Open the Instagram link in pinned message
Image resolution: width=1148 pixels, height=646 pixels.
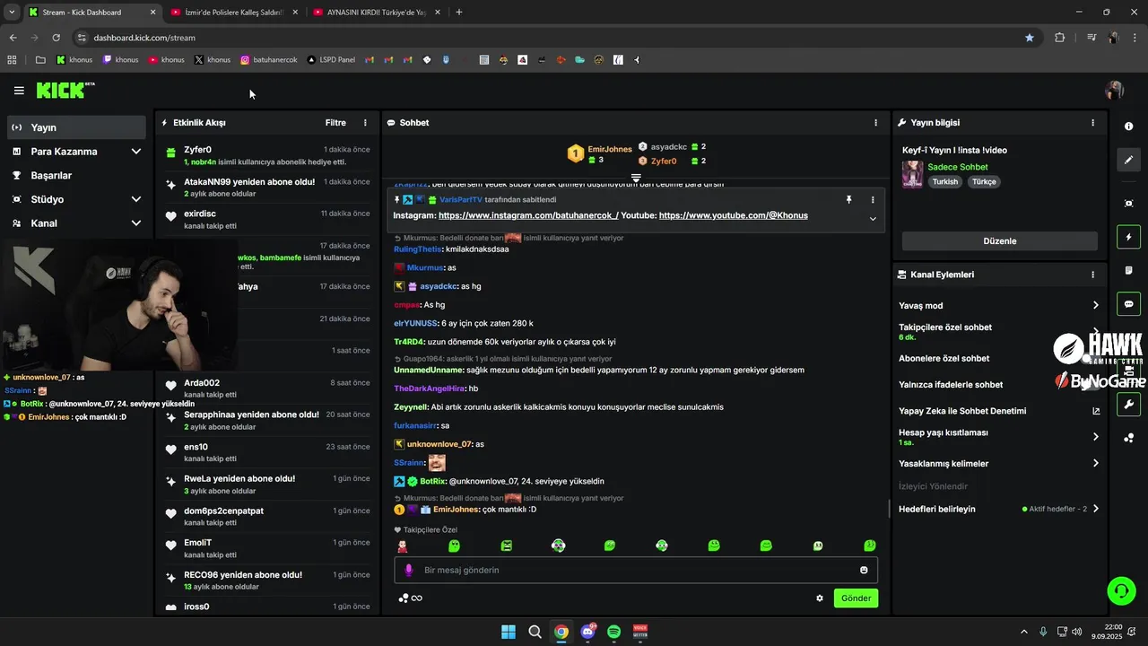click(528, 215)
